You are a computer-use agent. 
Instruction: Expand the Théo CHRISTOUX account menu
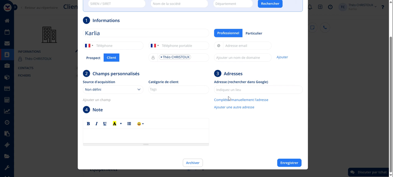pos(363,7)
